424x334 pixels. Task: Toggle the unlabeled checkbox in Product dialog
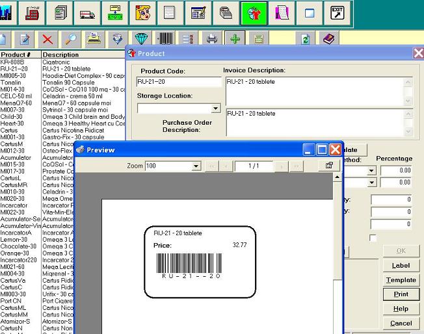coord(373,238)
